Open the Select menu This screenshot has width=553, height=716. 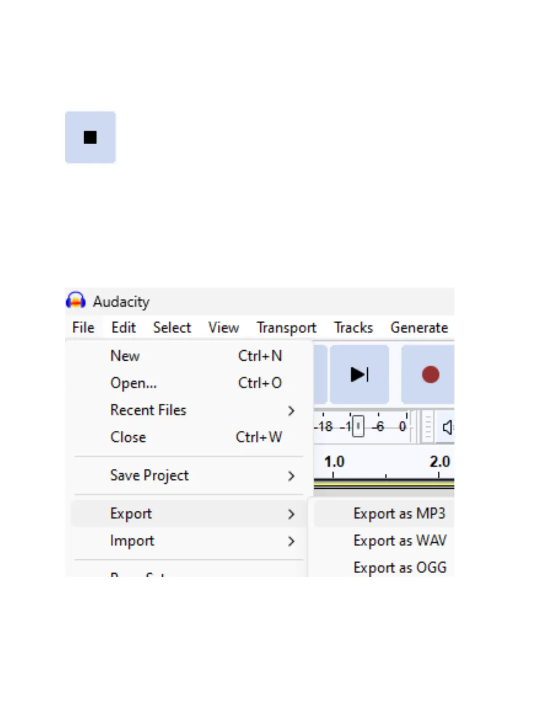(x=172, y=327)
